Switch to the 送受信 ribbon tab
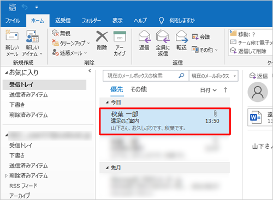 coord(63,21)
